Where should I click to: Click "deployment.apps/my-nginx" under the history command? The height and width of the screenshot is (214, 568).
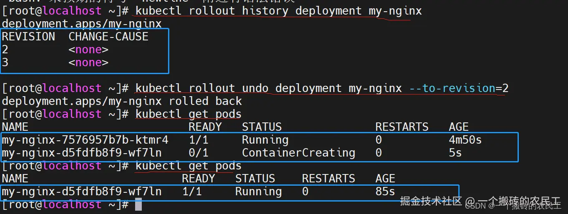coord(82,24)
